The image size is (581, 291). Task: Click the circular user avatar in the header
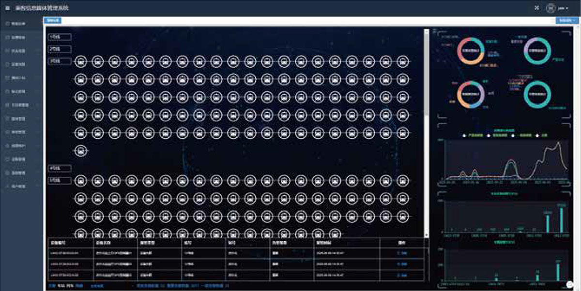(x=550, y=8)
